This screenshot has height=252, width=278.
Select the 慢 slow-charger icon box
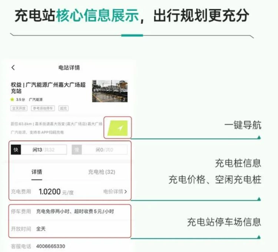point(77,150)
